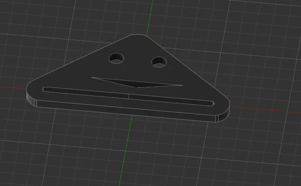Screen dimensions: 301x186
Task: Select the left circular hole in plate
Action: coord(116,58)
